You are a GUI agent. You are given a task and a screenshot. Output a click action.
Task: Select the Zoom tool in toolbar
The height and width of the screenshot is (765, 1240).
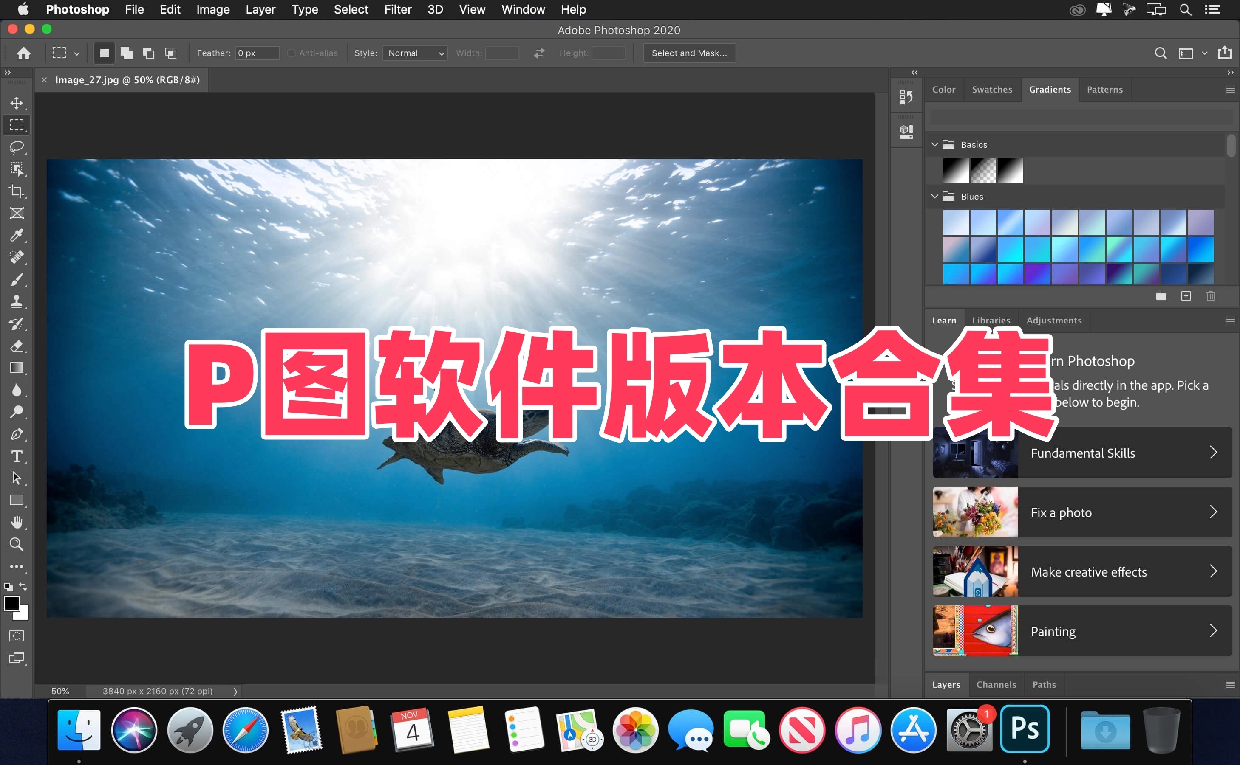point(17,544)
